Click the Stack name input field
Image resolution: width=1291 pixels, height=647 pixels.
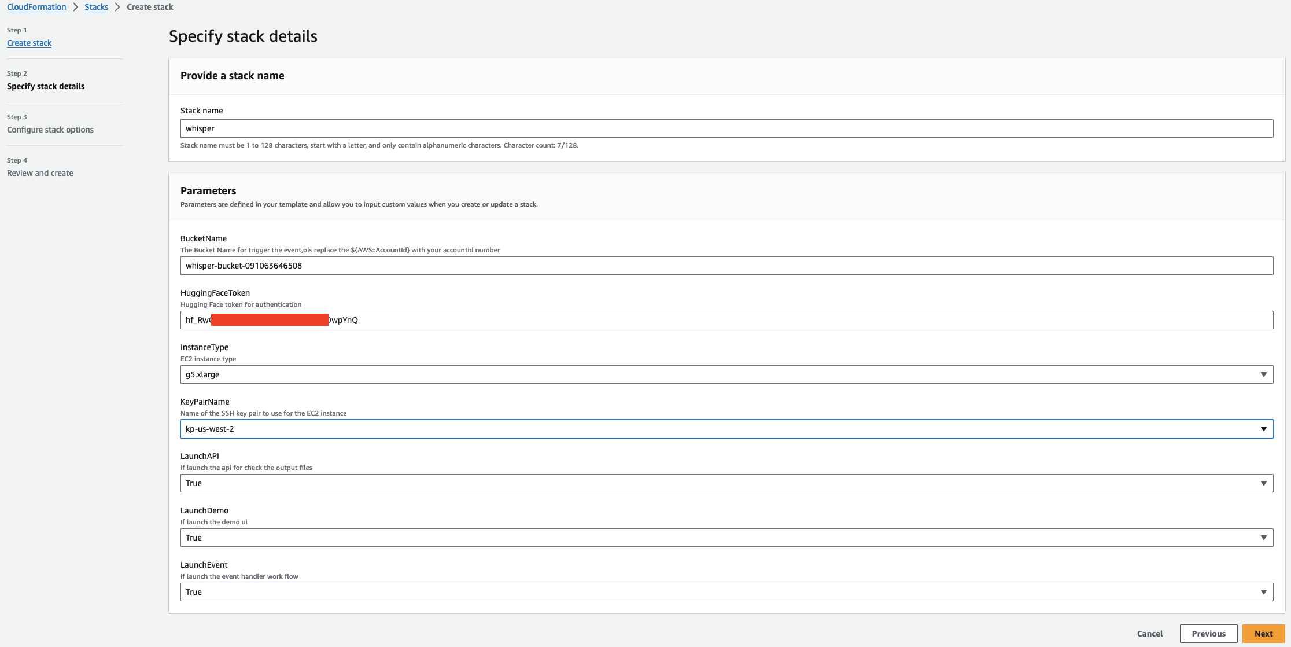(x=726, y=128)
